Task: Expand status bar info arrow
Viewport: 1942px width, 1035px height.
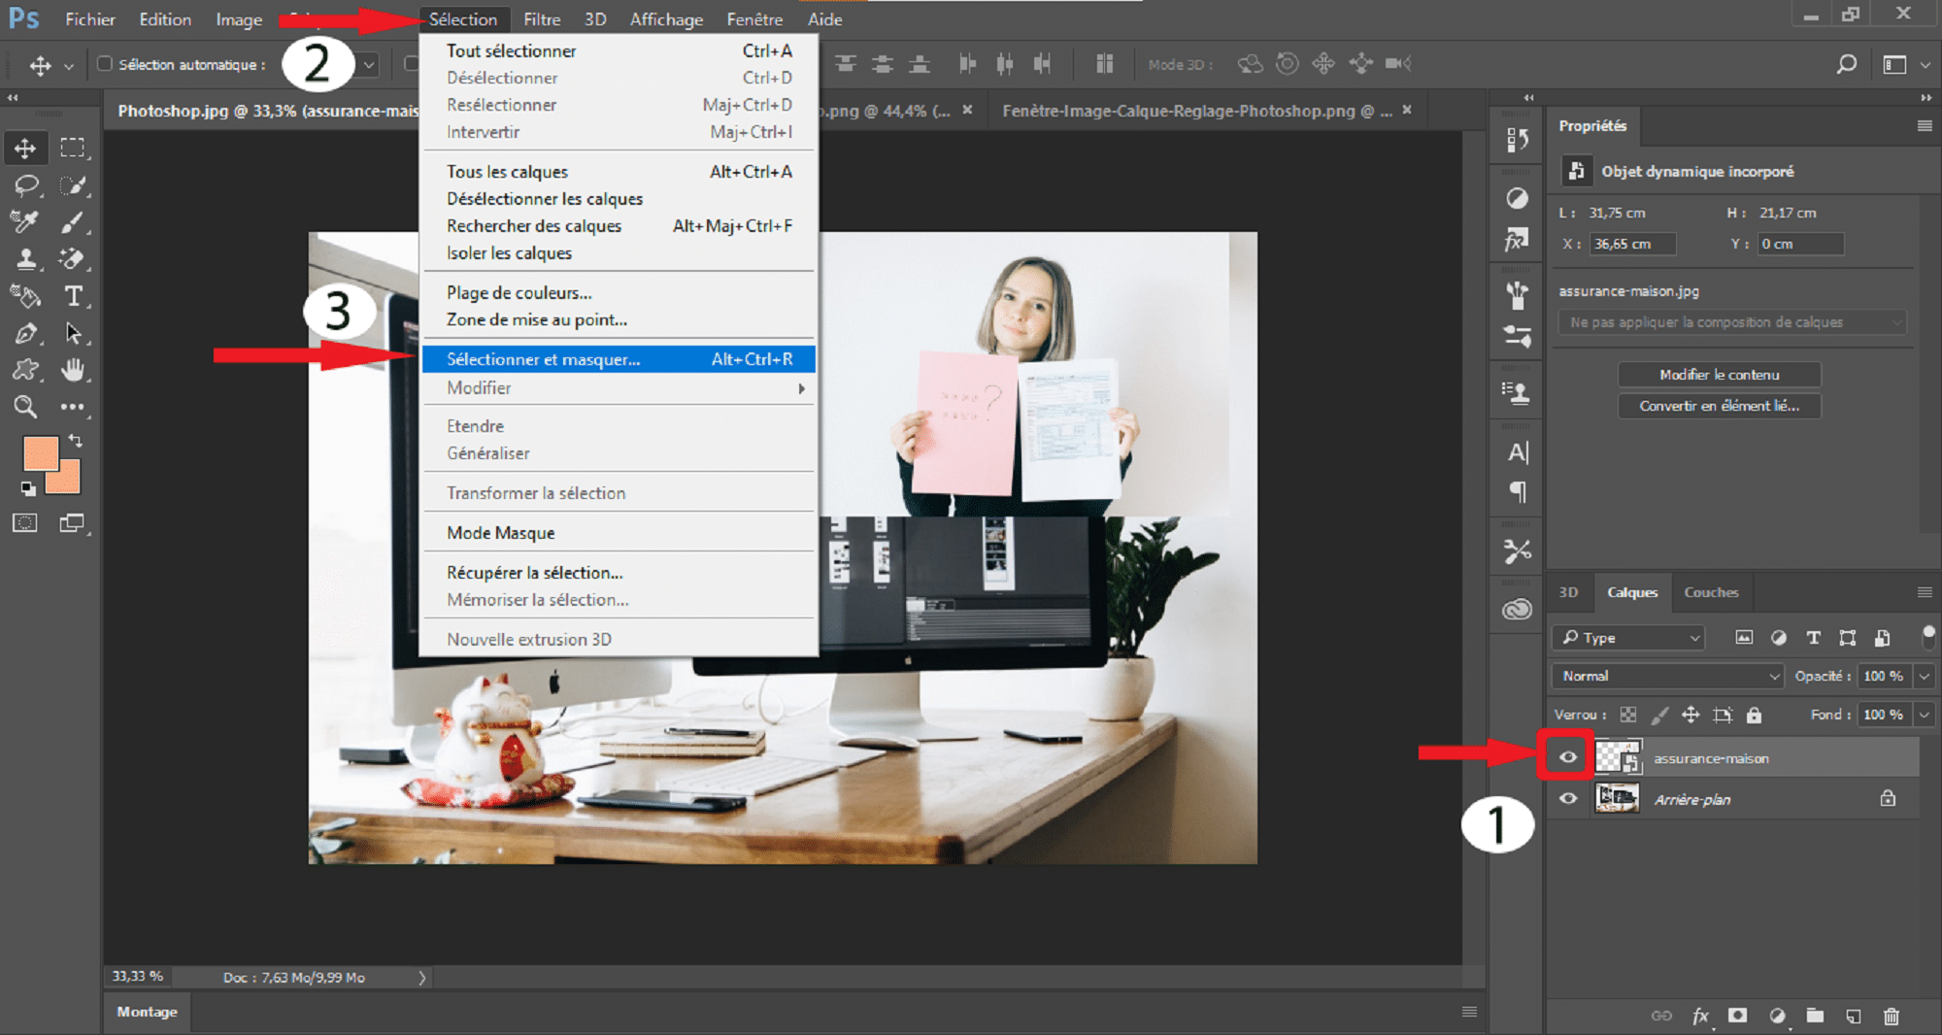Action: click(422, 978)
